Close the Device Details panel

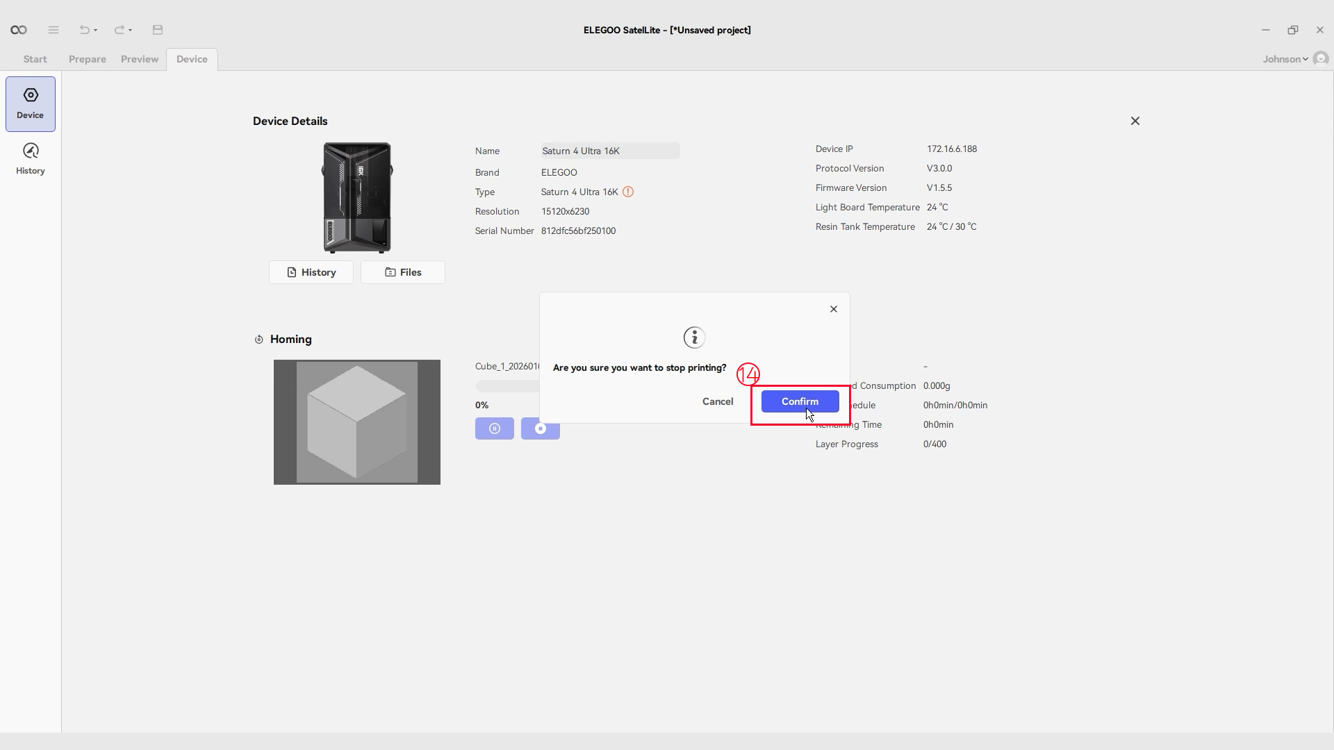[x=1135, y=121]
